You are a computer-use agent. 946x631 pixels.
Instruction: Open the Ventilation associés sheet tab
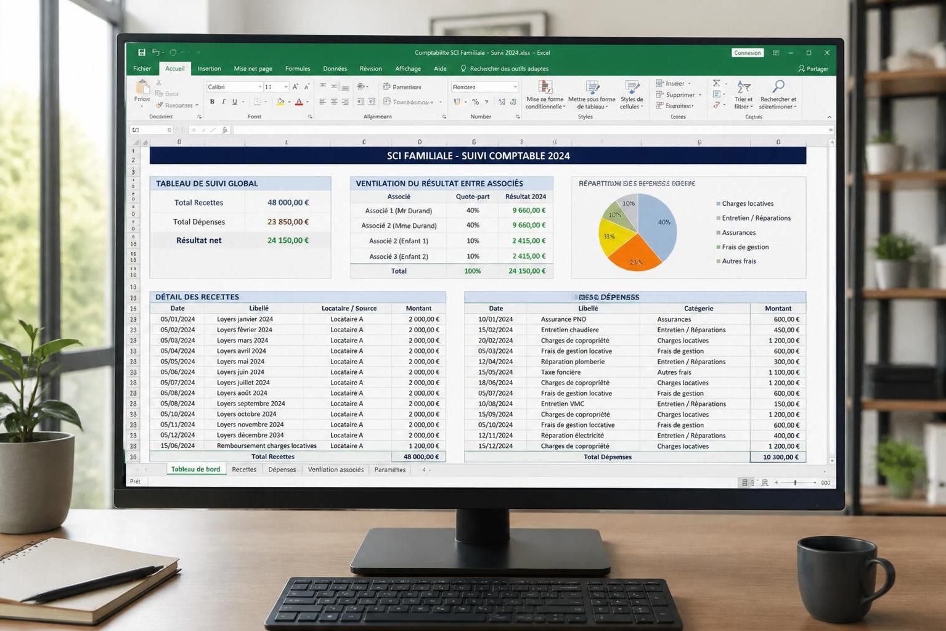tap(336, 470)
